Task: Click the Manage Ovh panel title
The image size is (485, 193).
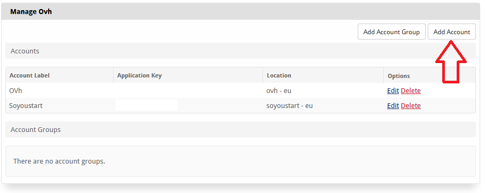Action: [31, 12]
